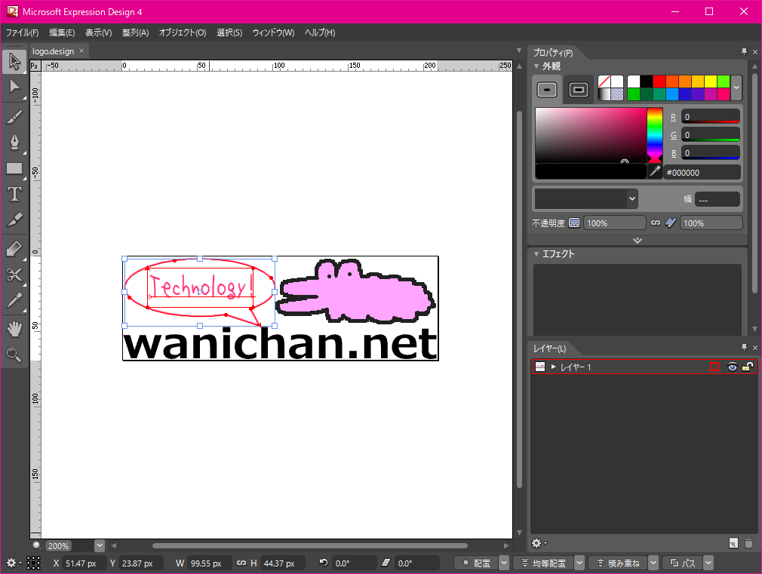Open the 表示(V) menu
The image size is (762, 574).
99,32
